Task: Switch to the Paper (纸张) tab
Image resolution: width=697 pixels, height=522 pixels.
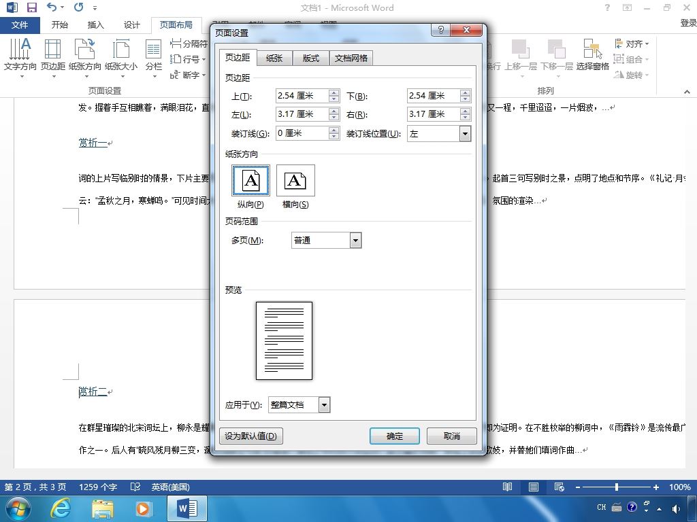Action: click(274, 58)
